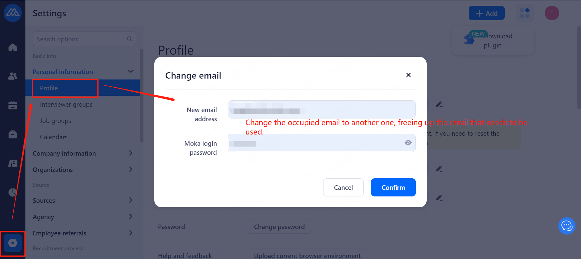Image resolution: width=581 pixels, height=259 pixels.
Task: Focus the Moka login password field
Action: [315, 143]
